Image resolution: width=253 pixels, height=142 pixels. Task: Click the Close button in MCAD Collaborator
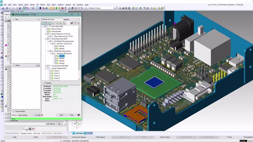coord(72,115)
